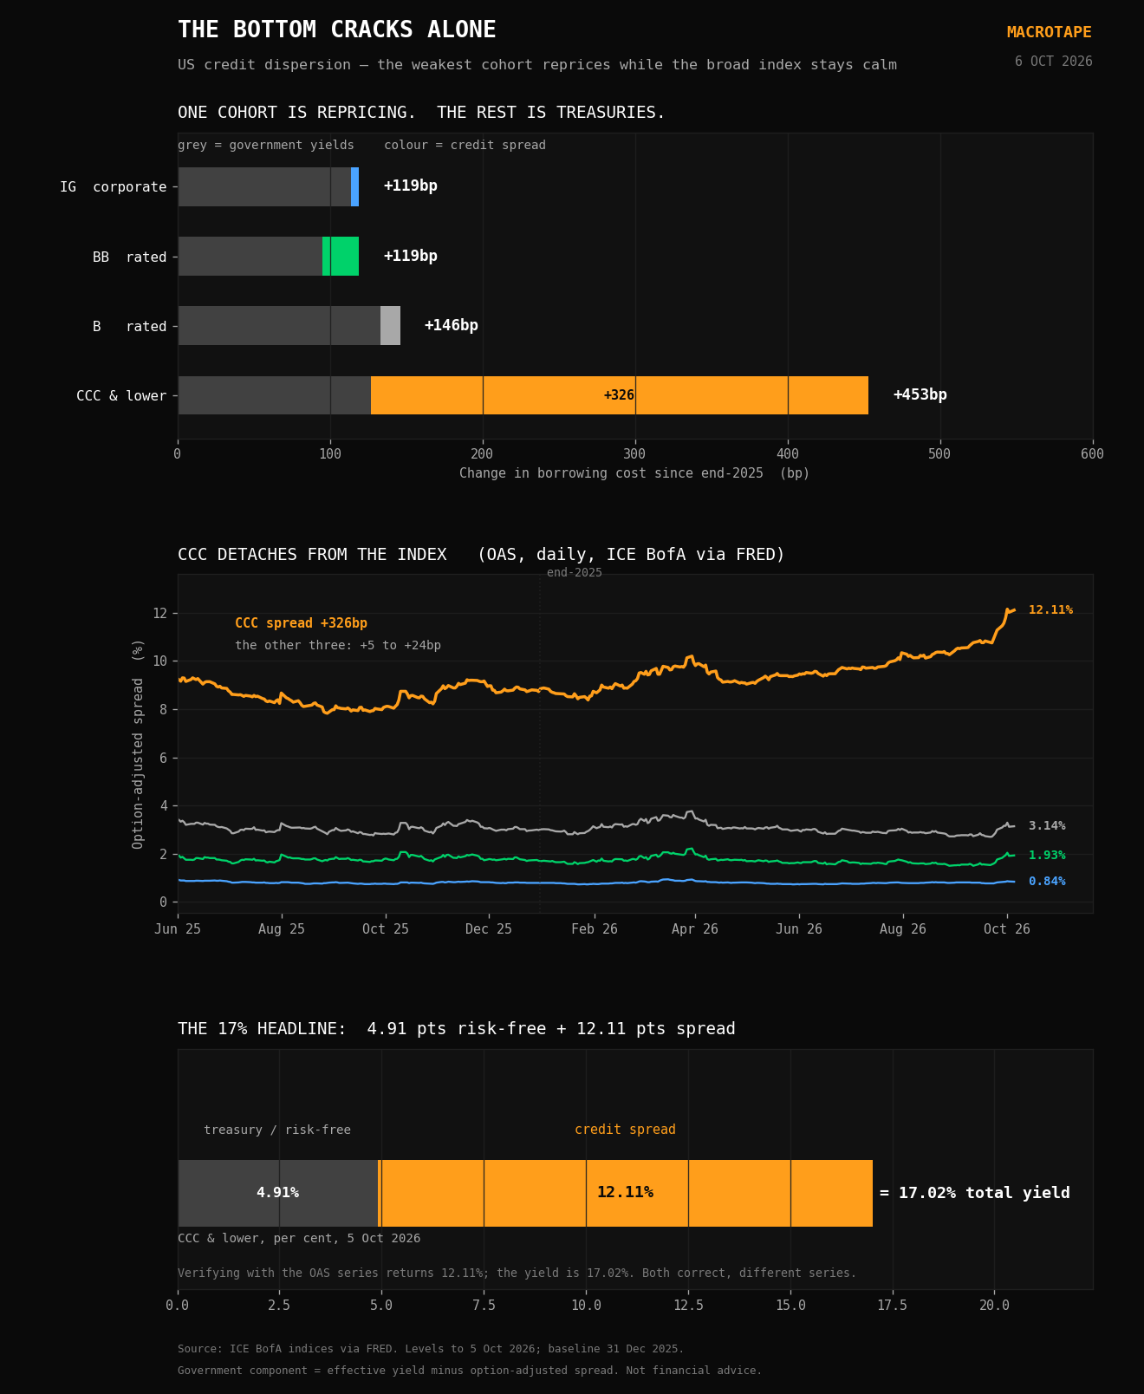The height and width of the screenshot is (1394, 1144).
Task: Click the "= 17.02% total yield" label
Action: [975, 1194]
